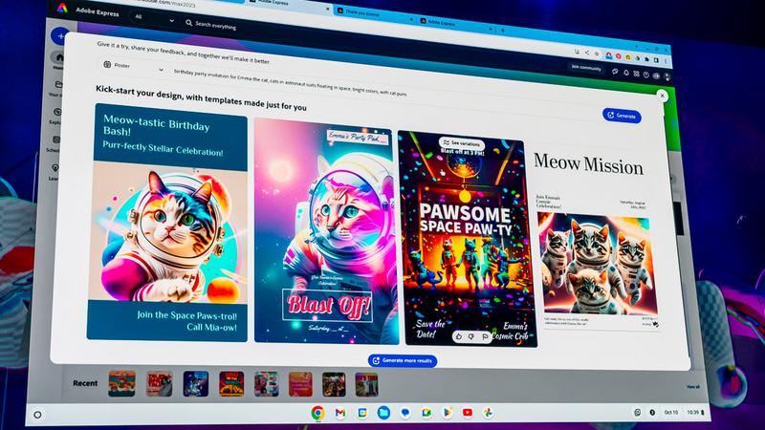The height and width of the screenshot is (430, 765).
Task: Switch to the Thank you Emma tab
Action: 375,13
